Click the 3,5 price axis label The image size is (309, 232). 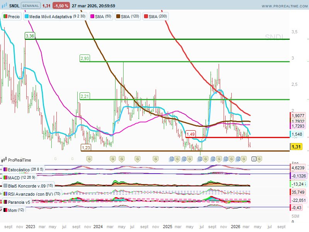[x=294, y=32]
